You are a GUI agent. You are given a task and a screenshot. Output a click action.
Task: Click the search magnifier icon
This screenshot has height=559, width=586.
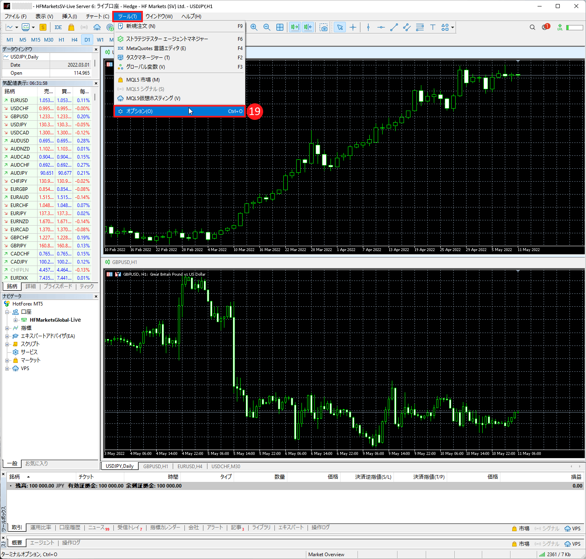click(x=532, y=27)
